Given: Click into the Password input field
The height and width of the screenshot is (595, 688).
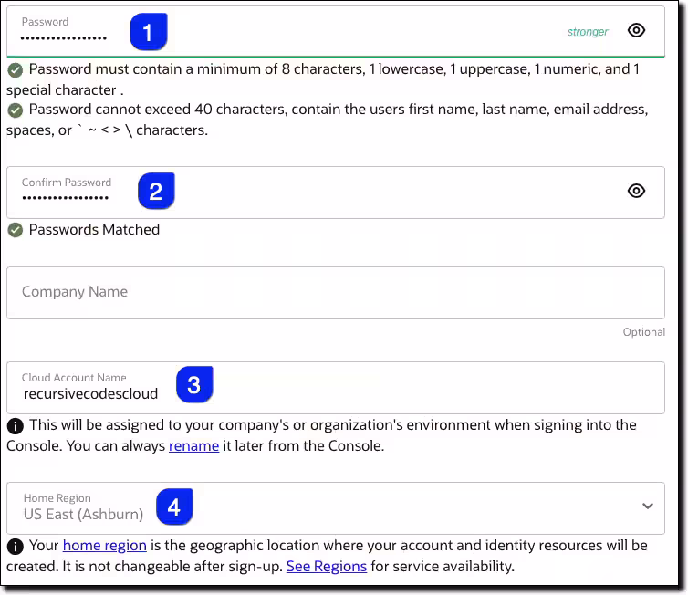Looking at the screenshot, I should 336,31.
